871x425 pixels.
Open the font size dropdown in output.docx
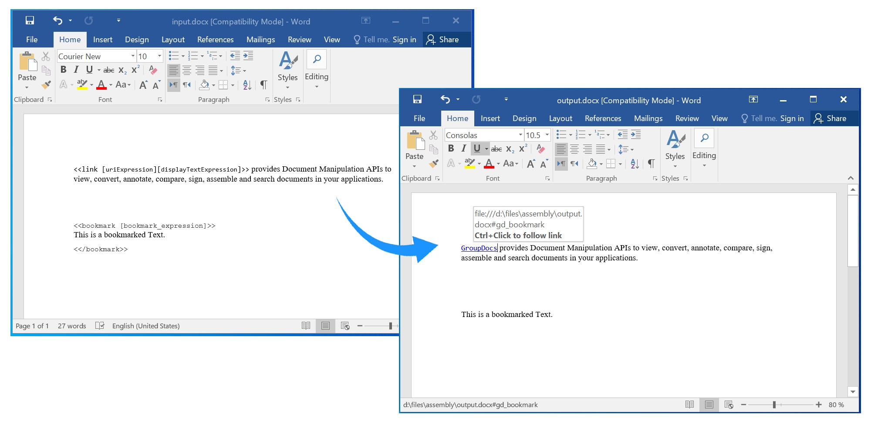click(x=546, y=135)
